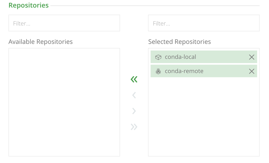Click the Selected Repositories label
Viewport: 269px width, 163px height.
pos(179,42)
